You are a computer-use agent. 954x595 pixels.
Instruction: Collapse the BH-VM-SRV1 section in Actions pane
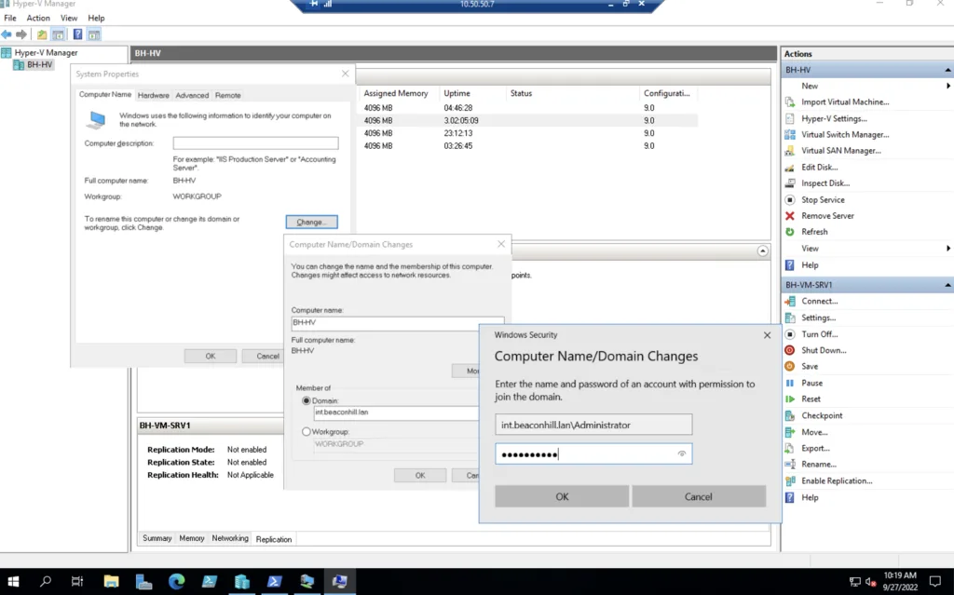coord(947,285)
